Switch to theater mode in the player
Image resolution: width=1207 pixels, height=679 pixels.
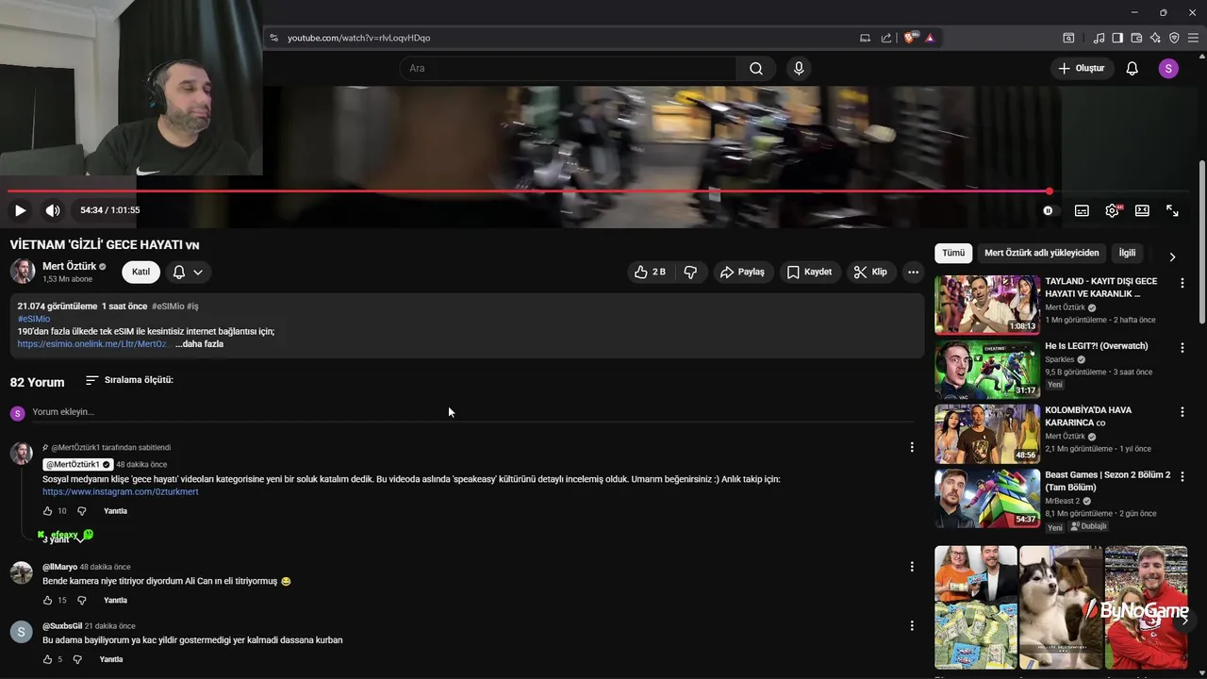[x=1142, y=210]
